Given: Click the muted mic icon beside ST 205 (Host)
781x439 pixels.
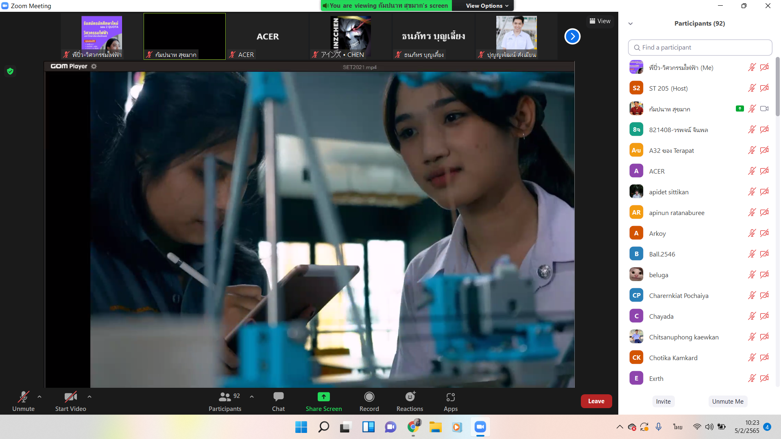Looking at the screenshot, I should click(x=751, y=88).
